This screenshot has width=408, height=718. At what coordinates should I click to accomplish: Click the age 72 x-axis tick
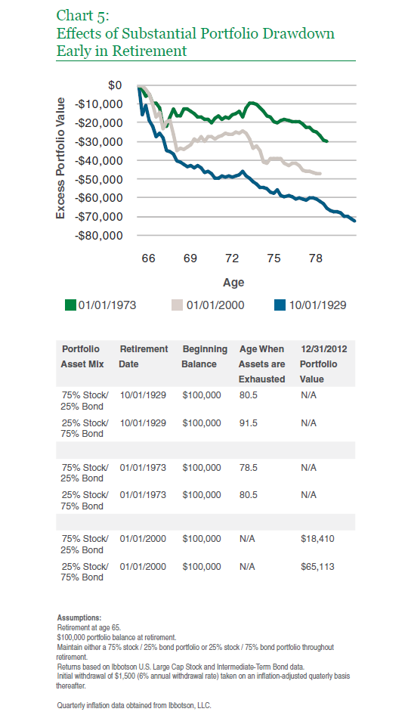coord(232,258)
